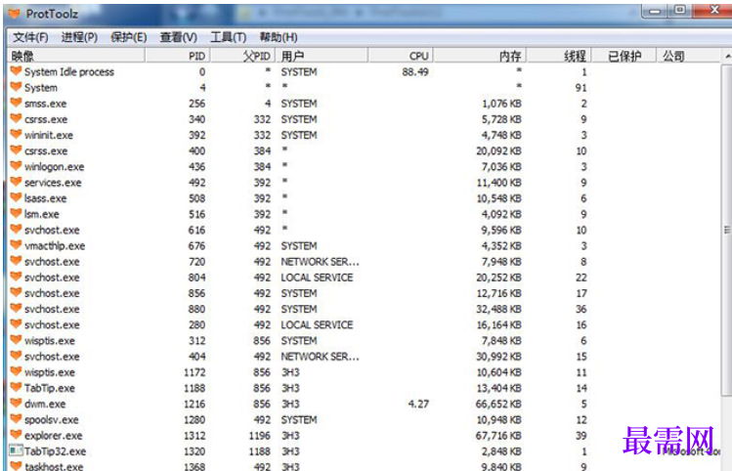Screen dimensions: 732x471
Task: Select the vmacthlp.exe process name
Action: (x=55, y=246)
